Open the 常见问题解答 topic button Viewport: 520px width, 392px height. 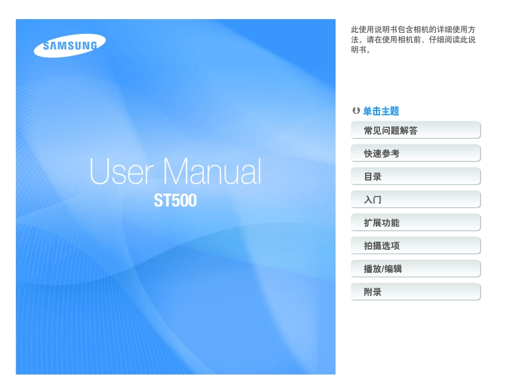click(x=415, y=130)
